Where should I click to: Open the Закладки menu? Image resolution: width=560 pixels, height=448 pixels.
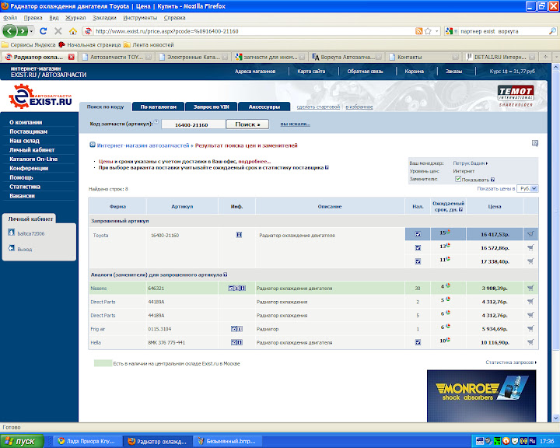(104, 18)
